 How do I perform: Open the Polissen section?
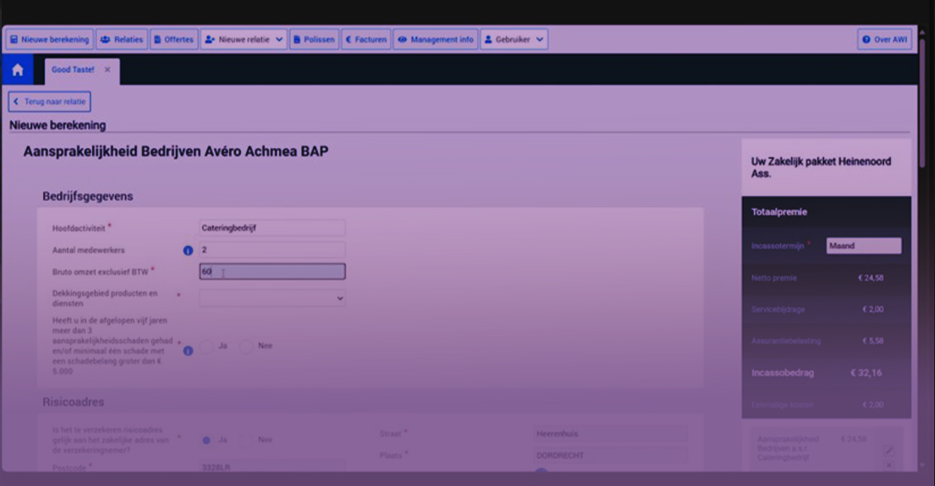pyautogui.click(x=314, y=40)
